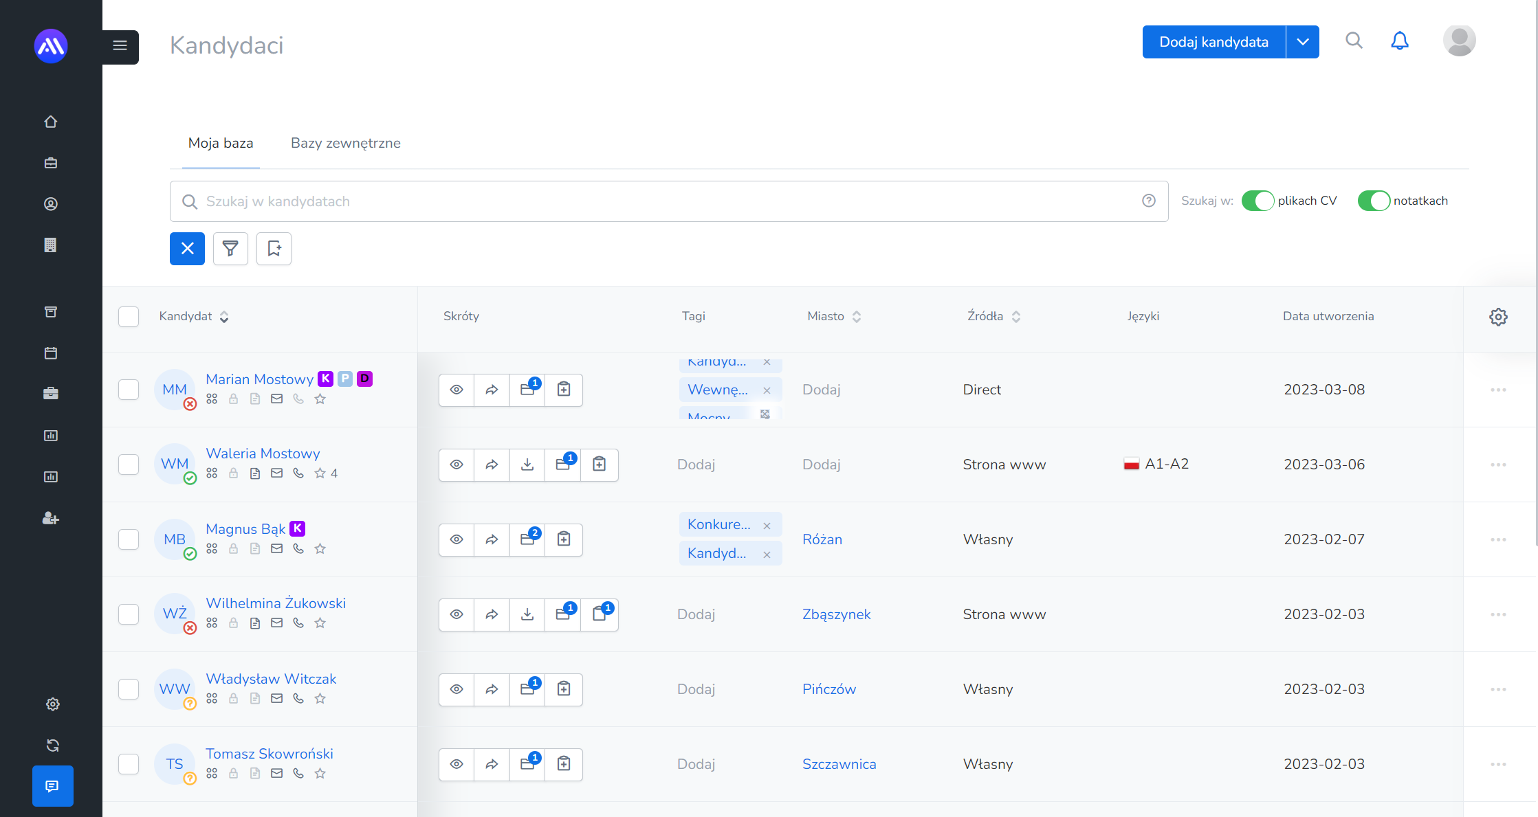Open the chat bubble icon in bottom-left corner
Viewport: 1538px width, 817px height.
pos(53,786)
